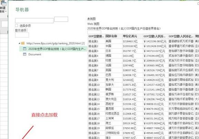
Task: Click the 排名第20 cell
Action: (96, 133)
